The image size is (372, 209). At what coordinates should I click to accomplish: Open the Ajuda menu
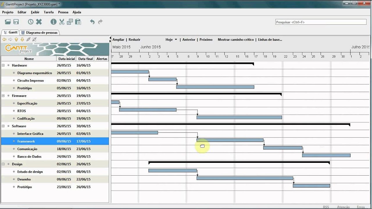77,12
